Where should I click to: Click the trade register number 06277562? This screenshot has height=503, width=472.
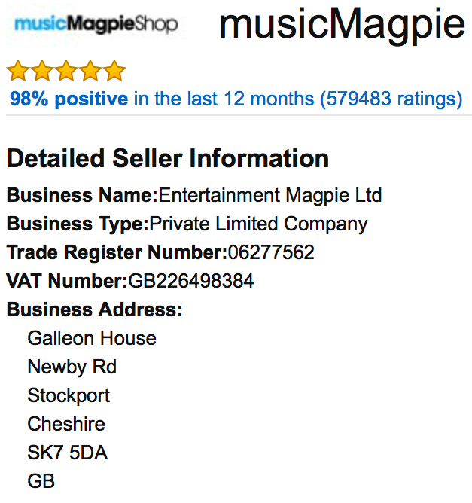[271, 252]
